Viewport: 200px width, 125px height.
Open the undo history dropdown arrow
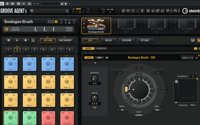[171, 11]
